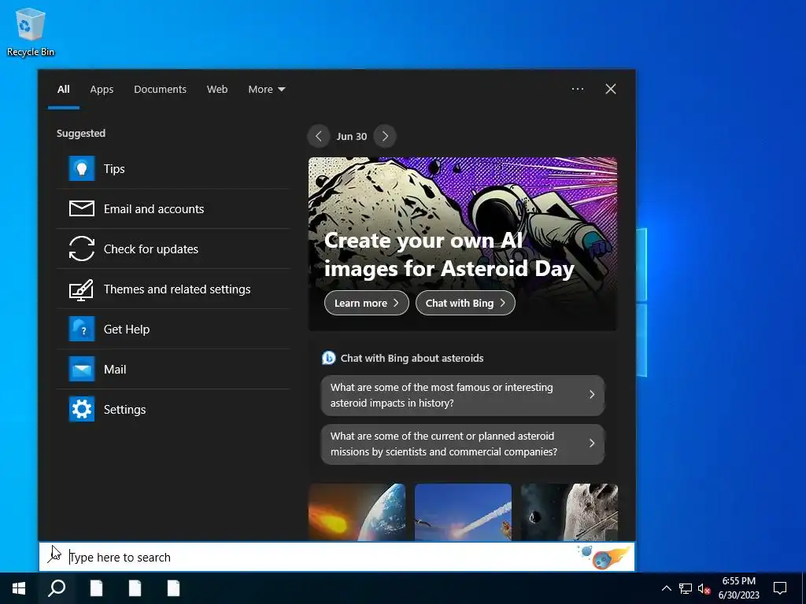The width and height of the screenshot is (806, 604).
Task: Click the muted volume tray icon
Action: (x=704, y=588)
